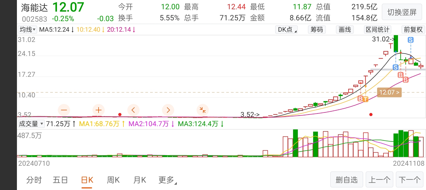Click the 3.52-> low price label
The image size is (426, 190).
[250, 115]
